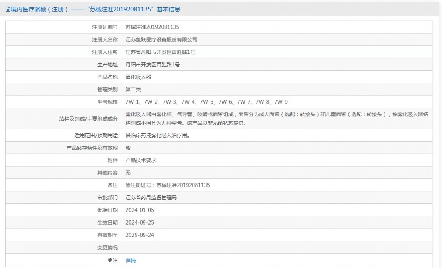
Task: Click the bullet icon next to 注 label
Action: click(x=110, y=260)
